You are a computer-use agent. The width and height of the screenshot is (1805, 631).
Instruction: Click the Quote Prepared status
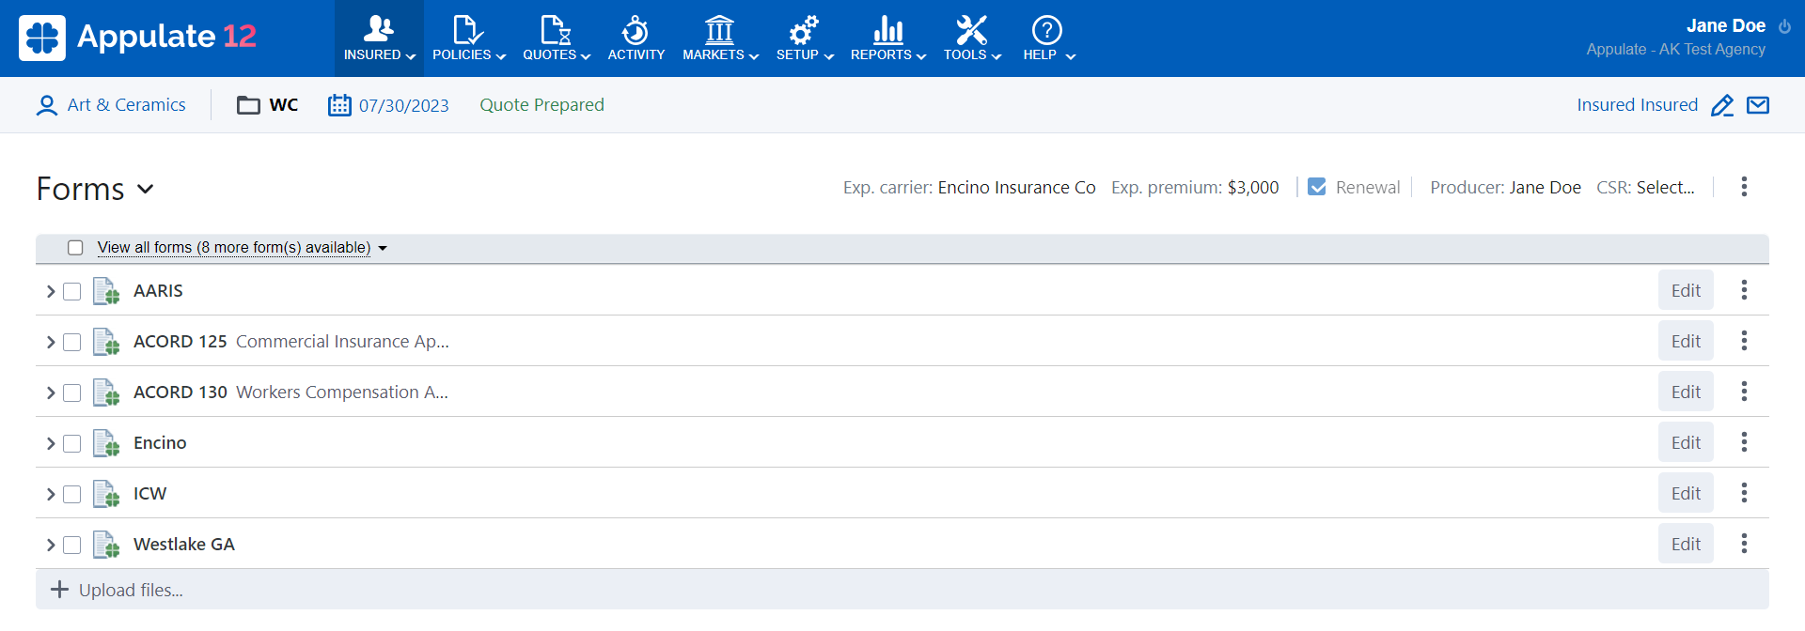coord(541,105)
